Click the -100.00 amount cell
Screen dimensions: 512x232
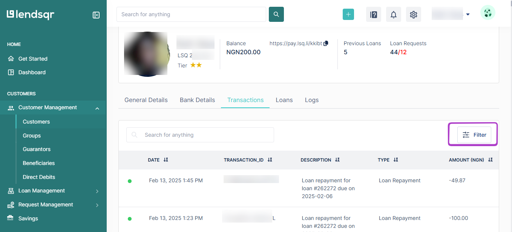point(458,218)
